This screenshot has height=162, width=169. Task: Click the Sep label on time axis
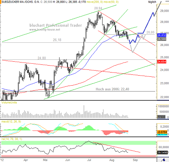(x=135, y=160)
